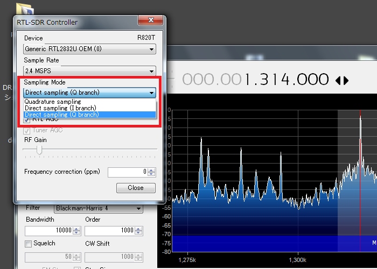The width and height of the screenshot is (377, 269).
Task: Click the frequency left arrow icon
Action: (338, 80)
